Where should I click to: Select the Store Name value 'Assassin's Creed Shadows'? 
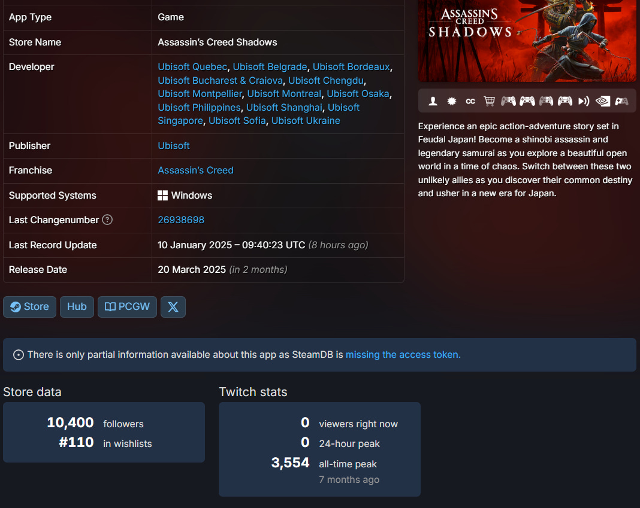click(x=217, y=42)
